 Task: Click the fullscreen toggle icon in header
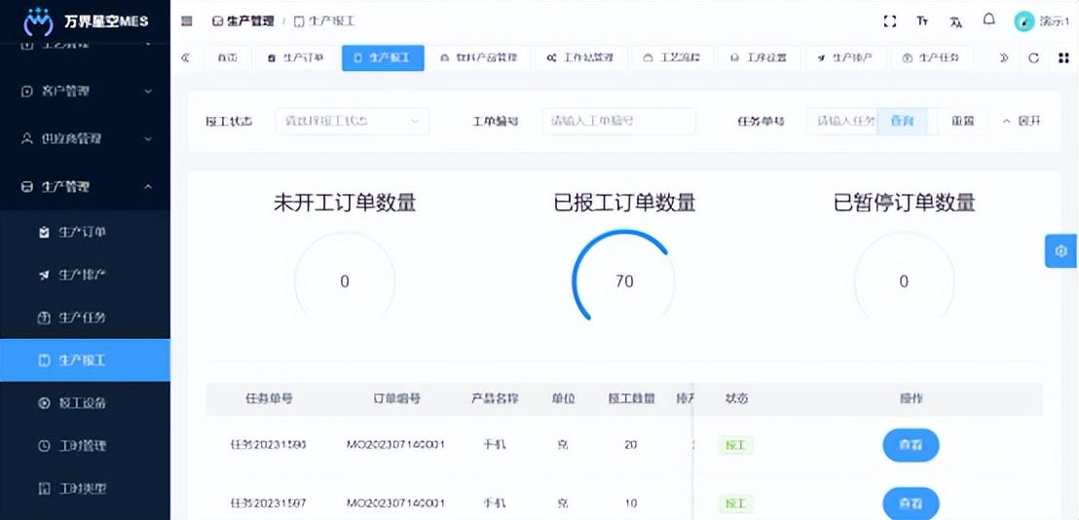click(890, 21)
